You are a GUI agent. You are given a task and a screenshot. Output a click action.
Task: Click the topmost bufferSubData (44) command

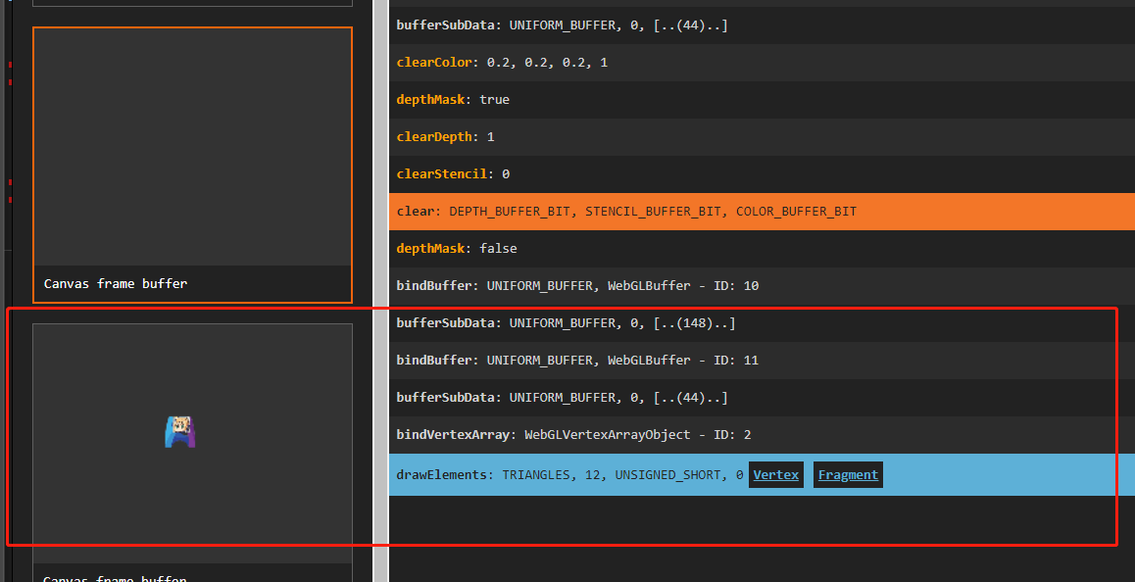coord(762,25)
